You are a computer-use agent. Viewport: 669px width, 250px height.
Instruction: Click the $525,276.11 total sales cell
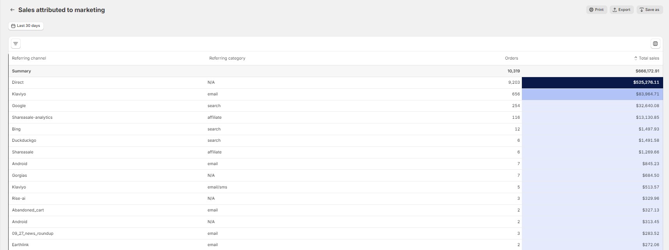point(592,83)
